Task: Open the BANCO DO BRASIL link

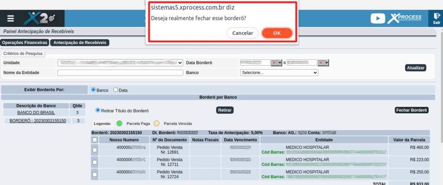Action: tap(36, 112)
